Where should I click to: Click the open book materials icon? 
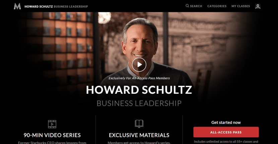139,124
